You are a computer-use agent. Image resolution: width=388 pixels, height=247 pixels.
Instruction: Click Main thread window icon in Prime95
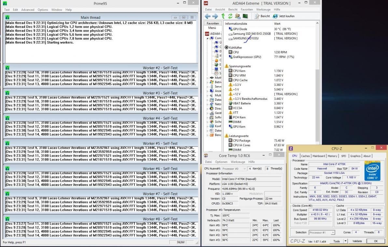click(x=7, y=17)
